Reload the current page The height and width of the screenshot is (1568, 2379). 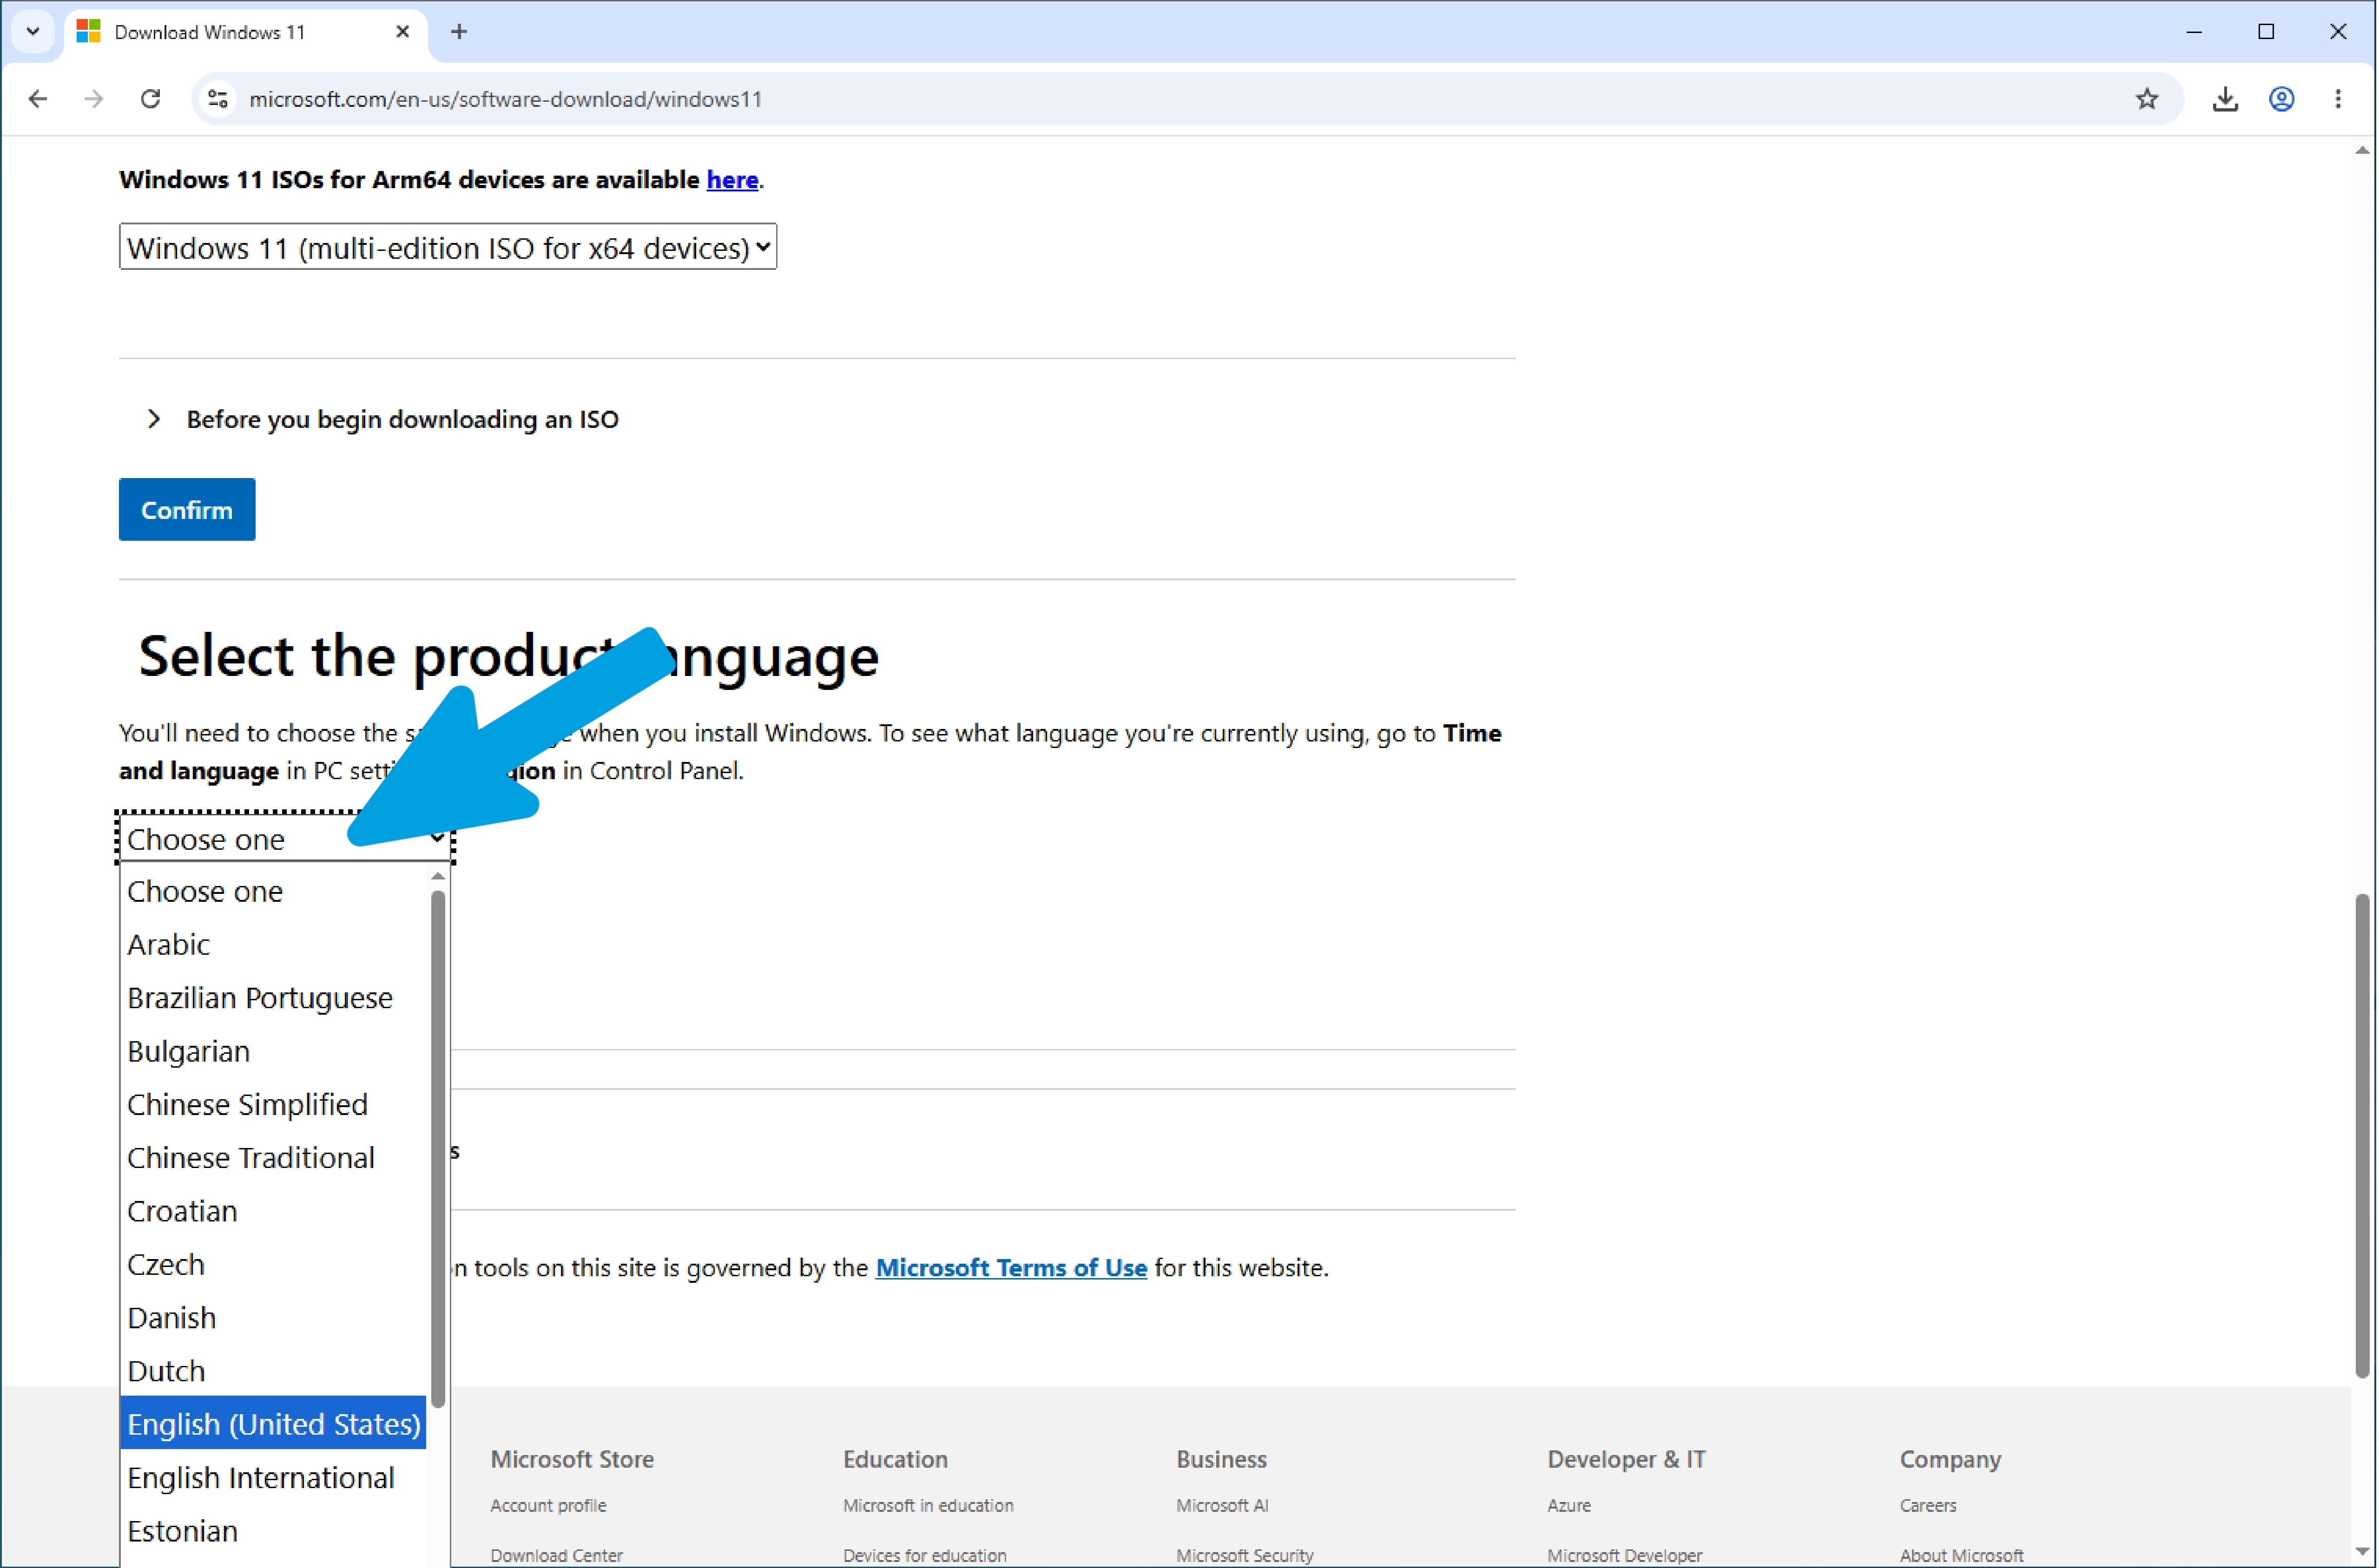(x=150, y=99)
